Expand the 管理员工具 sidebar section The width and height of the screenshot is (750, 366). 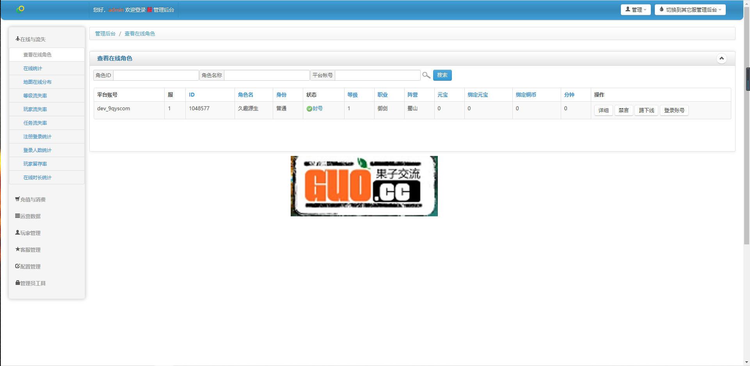point(30,283)
